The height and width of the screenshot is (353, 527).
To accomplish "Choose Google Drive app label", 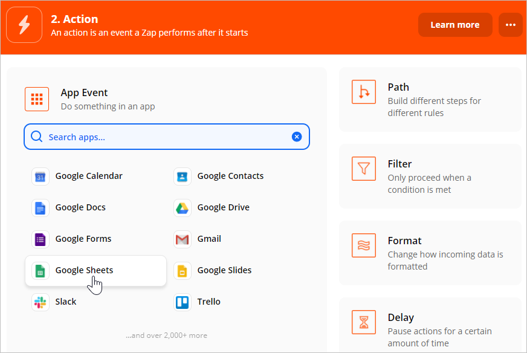I will (x=223, y=207).
